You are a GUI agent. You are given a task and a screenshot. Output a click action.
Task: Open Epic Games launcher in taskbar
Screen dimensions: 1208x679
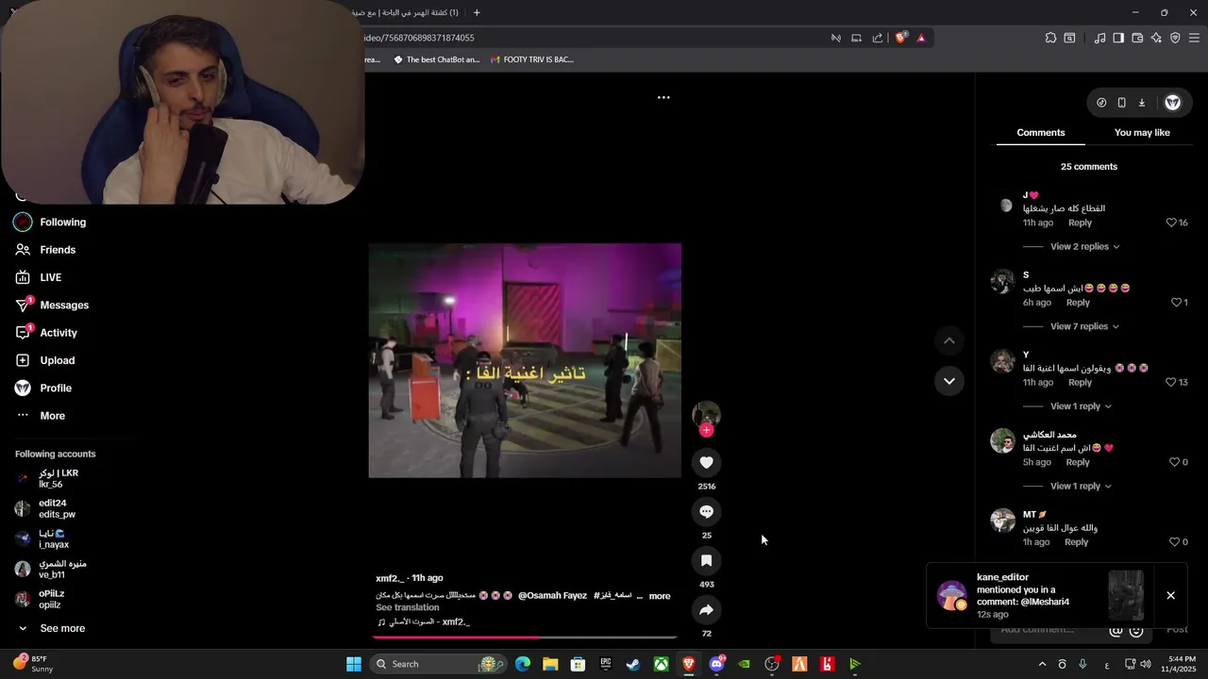coord(606,664)
